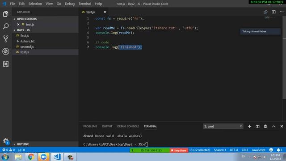Open second.js in the explorer
The image size is (286, 161).
(45, 47)
